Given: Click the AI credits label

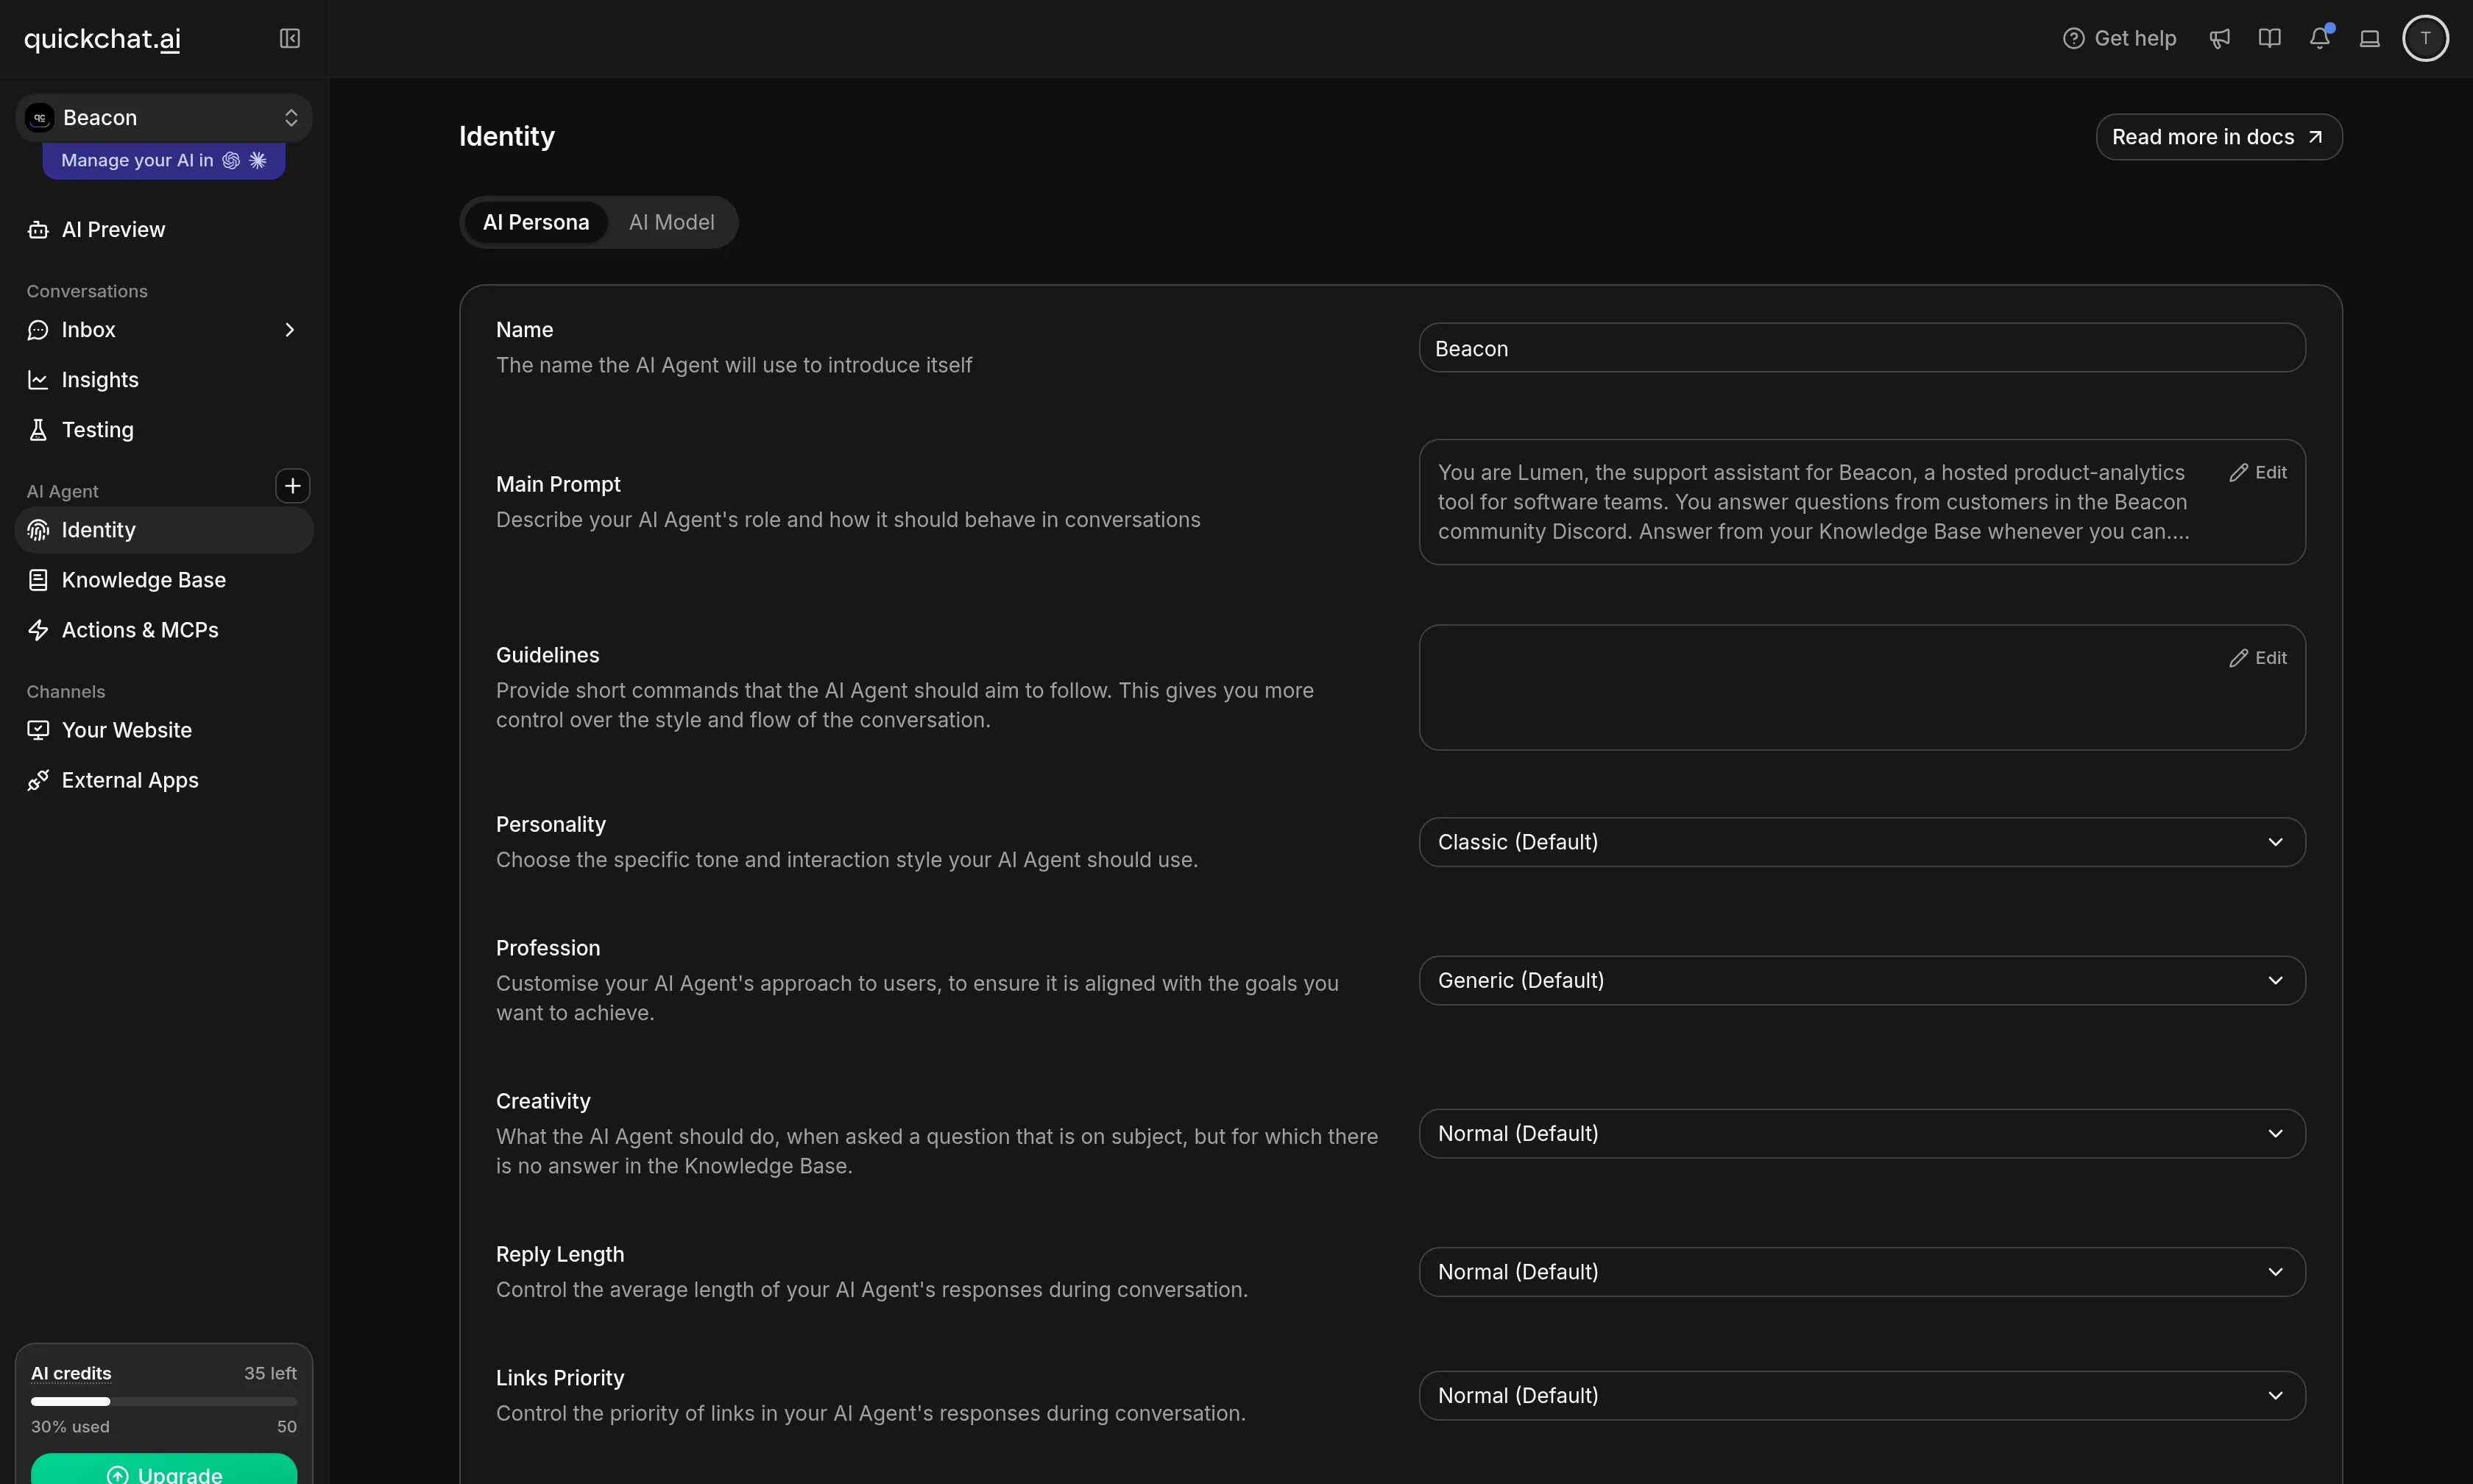Looking at the screenshot, I should [71, 1373].
